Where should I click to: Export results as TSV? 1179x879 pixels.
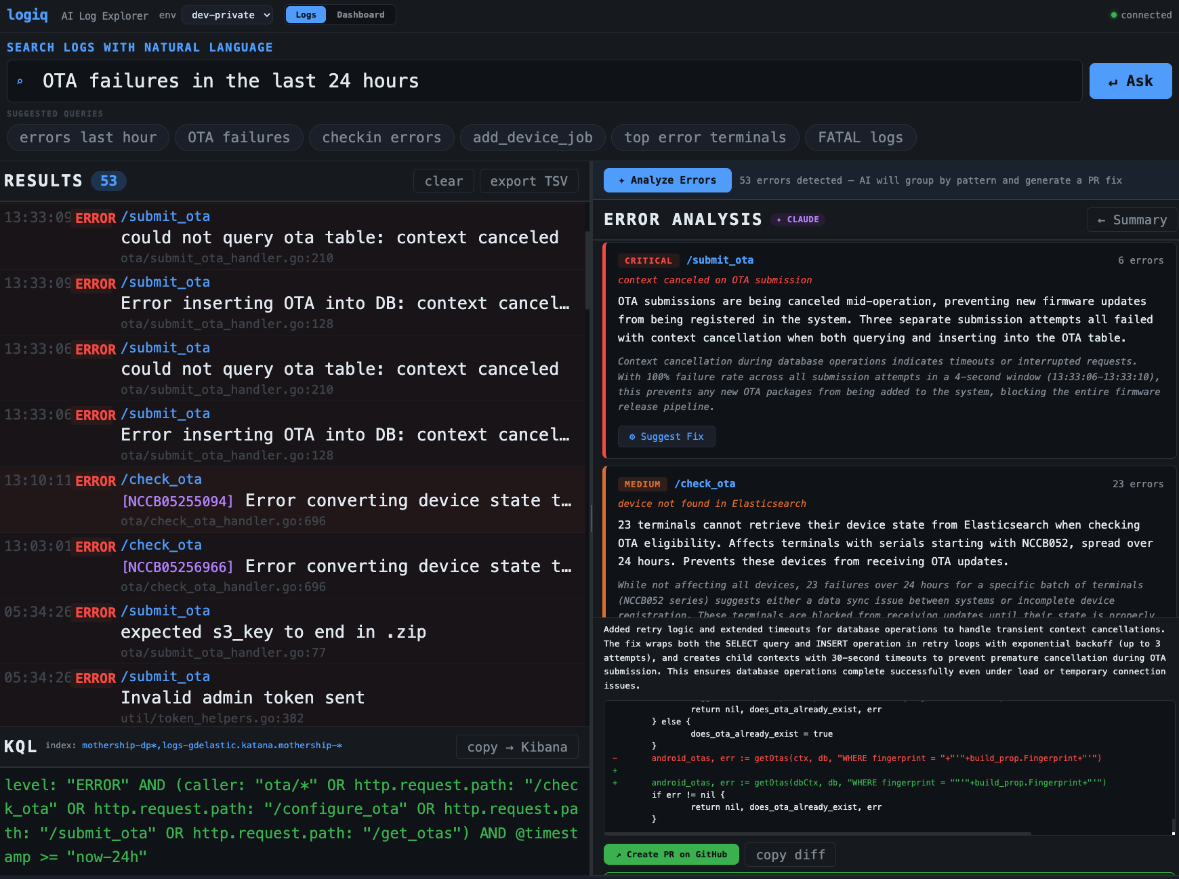(529, 181)
